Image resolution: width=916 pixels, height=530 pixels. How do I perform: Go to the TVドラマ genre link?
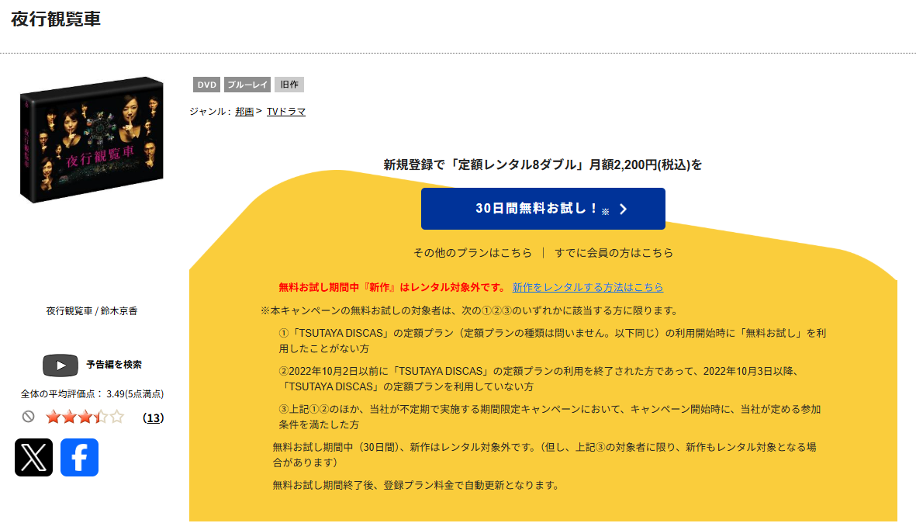pos(286,112)
